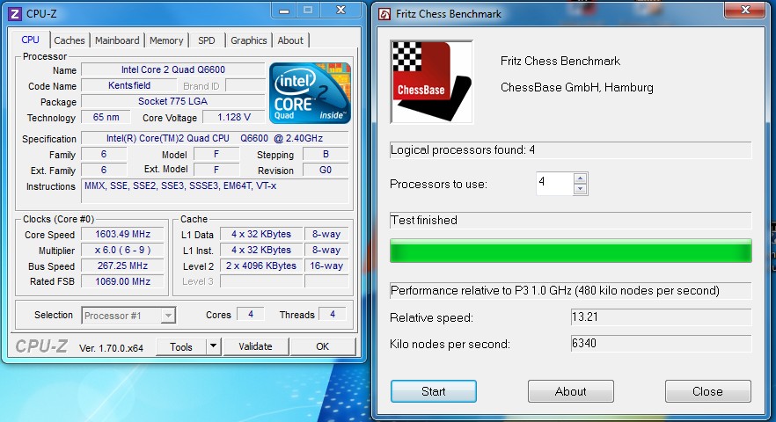Click the Processors to use input field
776x422 pixels.
click(555, 184)
